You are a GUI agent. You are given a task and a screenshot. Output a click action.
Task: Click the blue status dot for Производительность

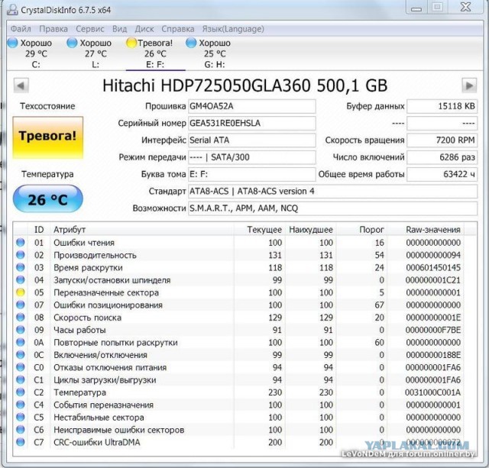tap(21, 254)
